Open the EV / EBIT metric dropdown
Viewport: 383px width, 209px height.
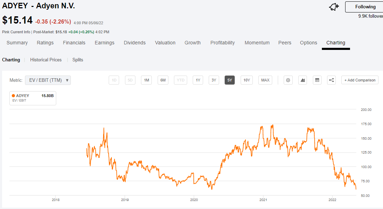pos(48,80)
